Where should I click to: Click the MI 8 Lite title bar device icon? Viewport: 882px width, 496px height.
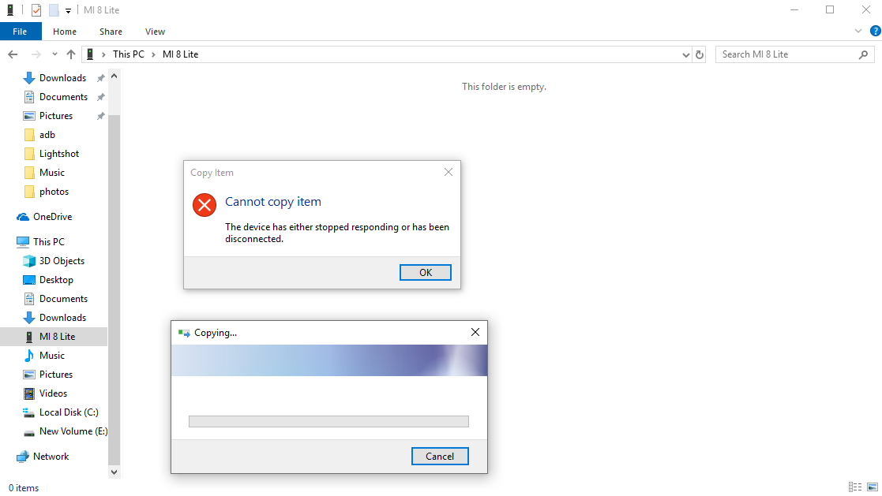point(9,9)
